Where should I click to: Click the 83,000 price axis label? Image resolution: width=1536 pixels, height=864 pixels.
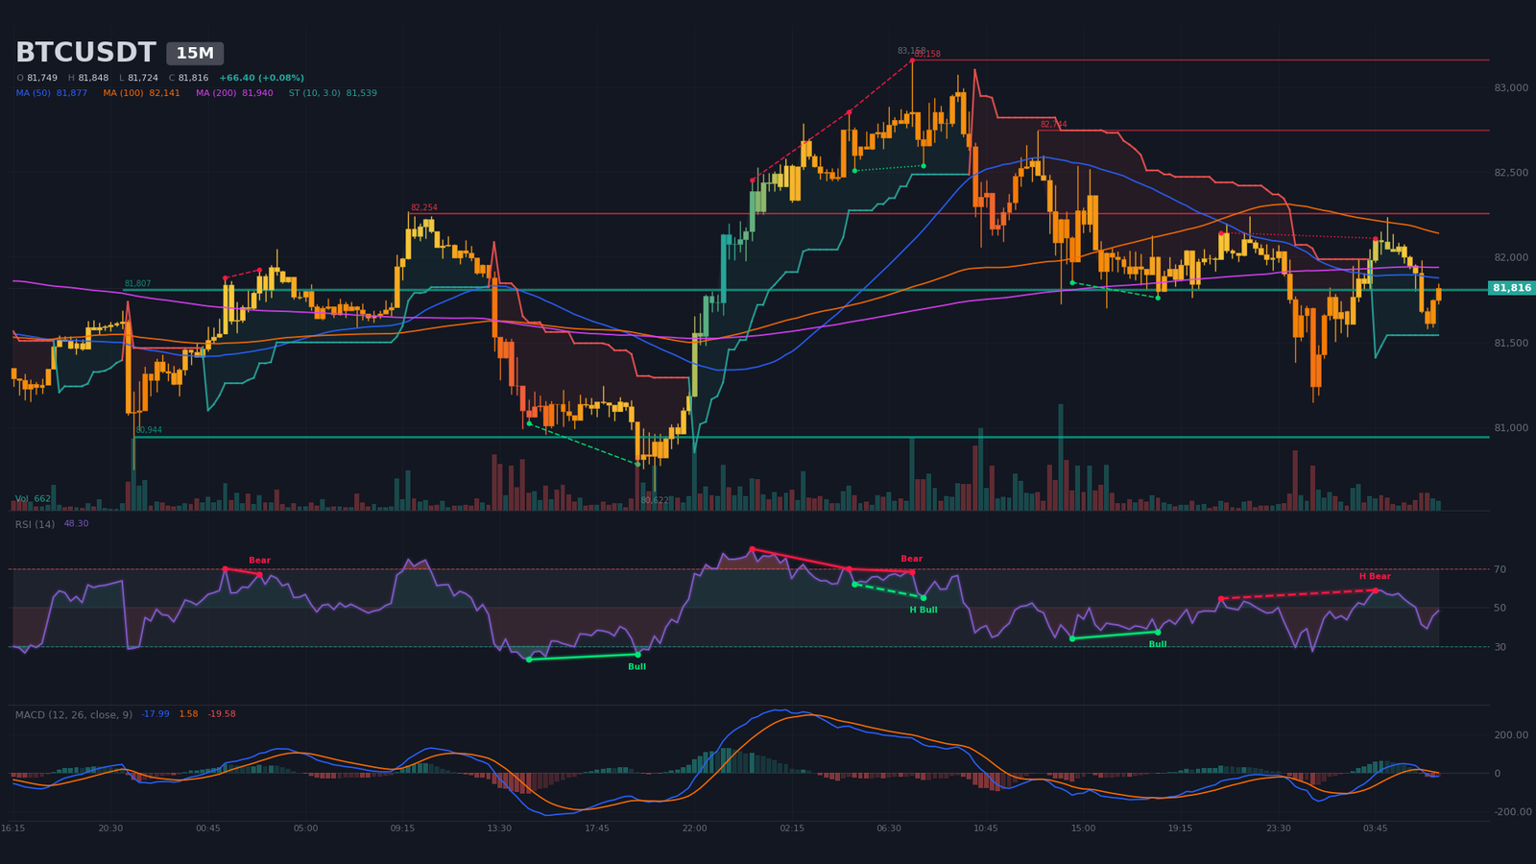tap(1511, 88)
